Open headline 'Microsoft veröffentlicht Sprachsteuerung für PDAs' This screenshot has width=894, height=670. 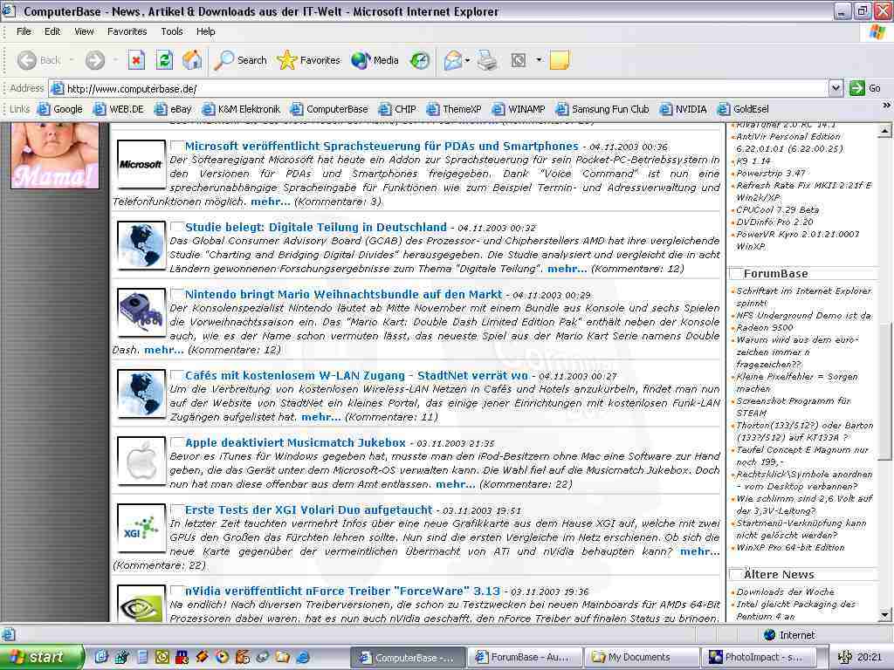point(382,146)
